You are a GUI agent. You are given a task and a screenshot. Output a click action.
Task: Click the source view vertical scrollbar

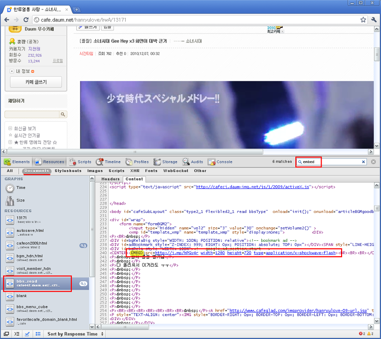(x=377, y=208)
